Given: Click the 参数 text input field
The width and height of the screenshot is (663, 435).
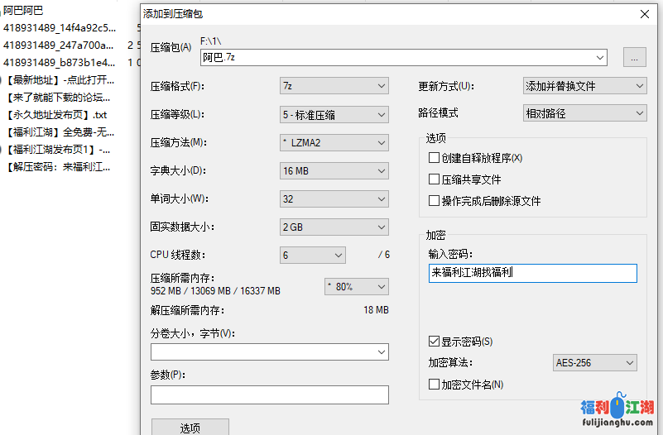Looking at the screenshot, I should click(x=269, y=394).
